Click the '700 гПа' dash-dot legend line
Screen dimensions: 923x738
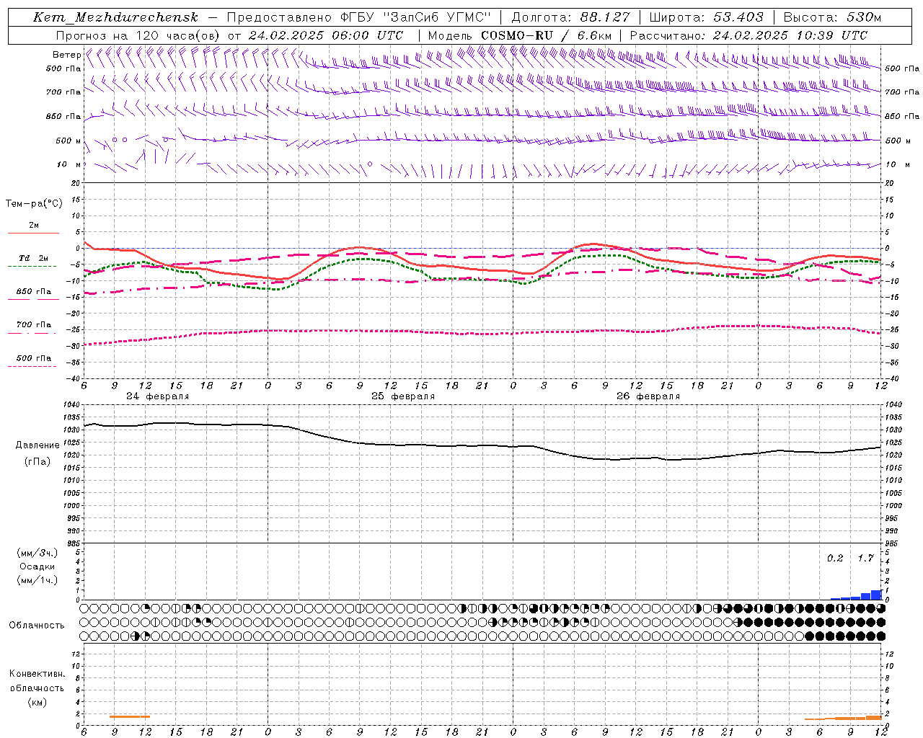coord(32,333)
